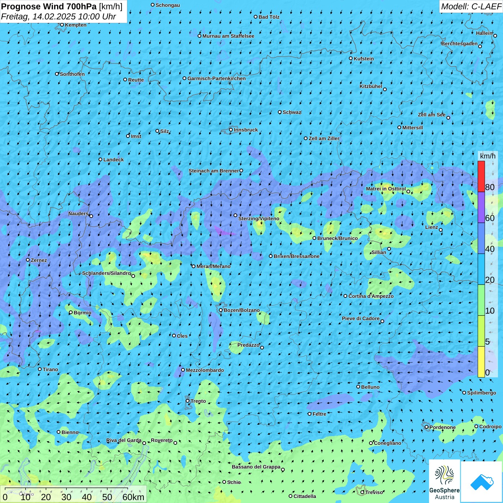
Task: Click the Pordenone city label
Action: point(443,427)
